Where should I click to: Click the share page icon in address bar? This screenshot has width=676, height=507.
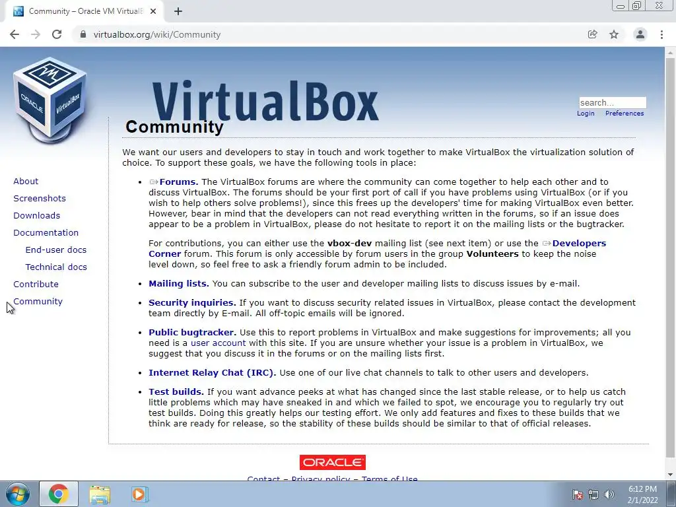tap(592, 34)
